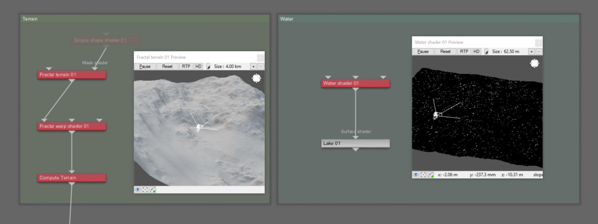Toggle RTP in Fractal terrain preview

click(x=186, y=66)
